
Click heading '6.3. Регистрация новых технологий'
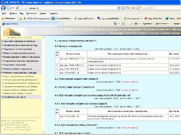coord(74,87)
